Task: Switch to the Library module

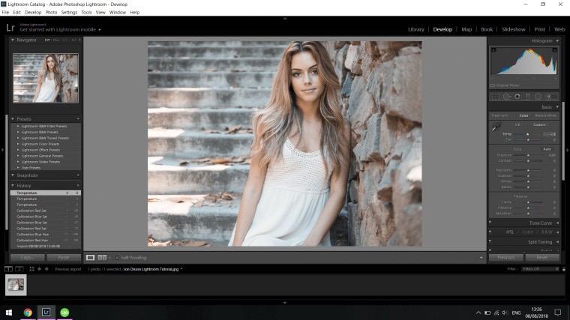Action: click(x=415, y=29)
